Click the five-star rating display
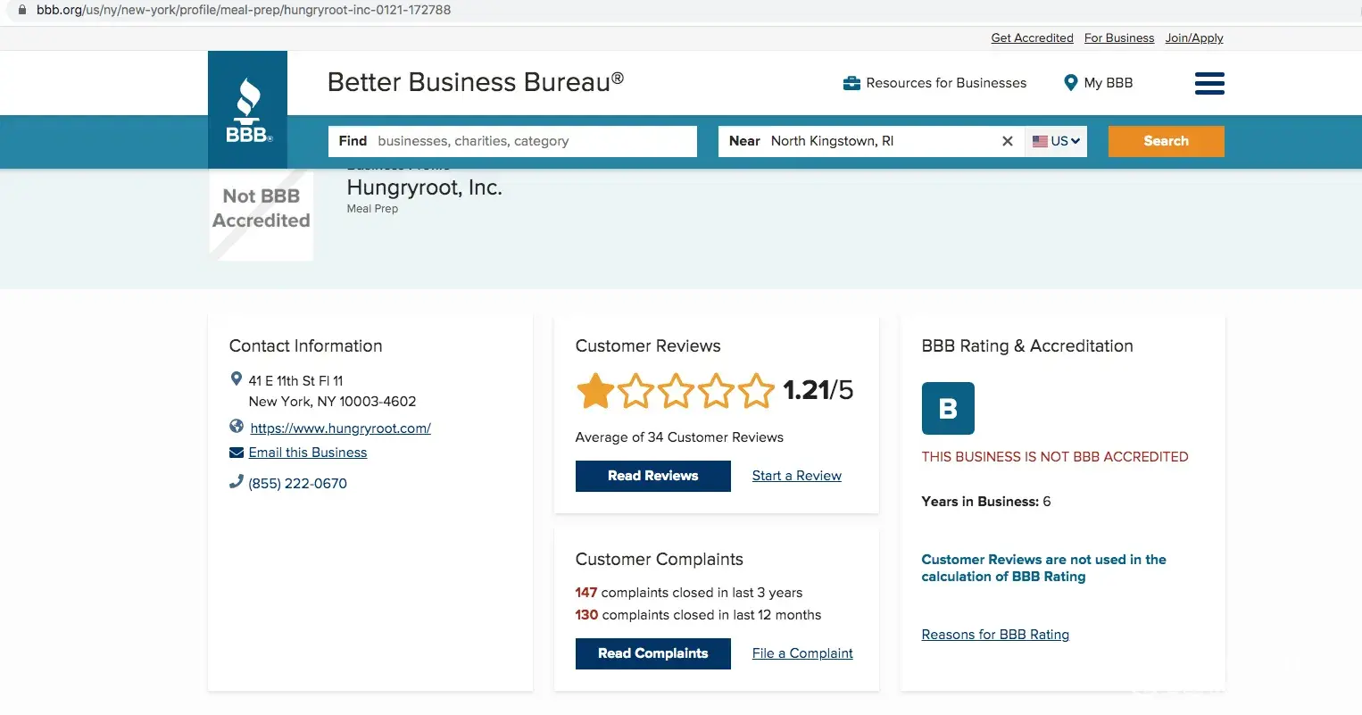This screenshot has height=715, width=1362. [676, 391]
